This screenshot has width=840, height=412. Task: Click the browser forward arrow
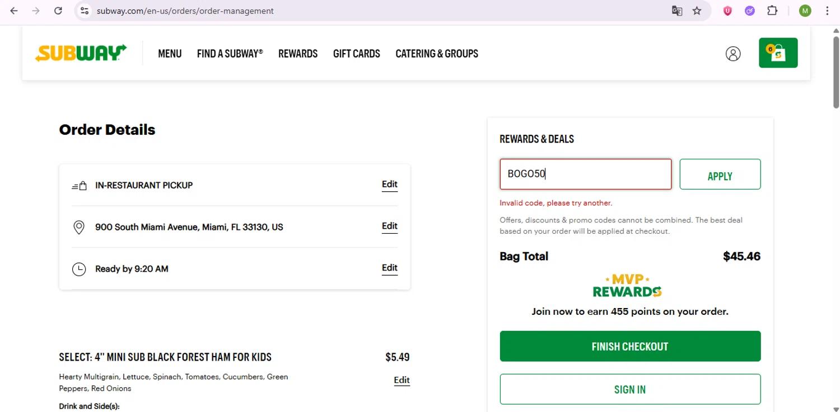click(x=36, y=11)
